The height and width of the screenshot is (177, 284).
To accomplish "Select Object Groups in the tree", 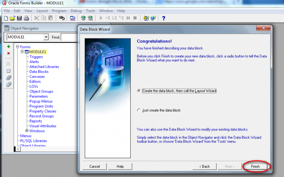I will pyautogui.click(x=41, y=91).
